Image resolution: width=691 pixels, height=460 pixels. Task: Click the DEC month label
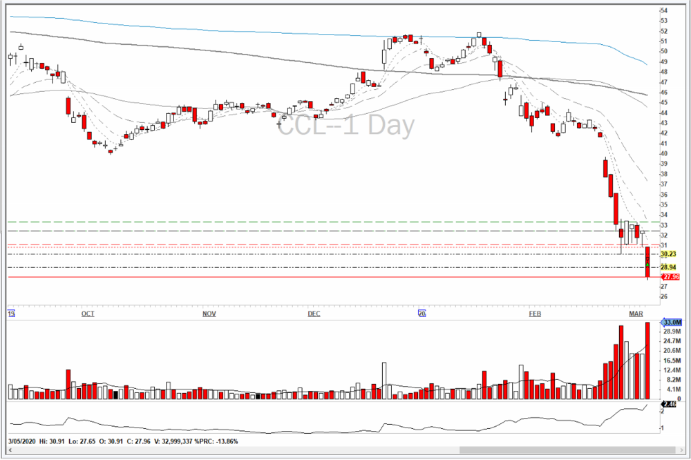point(314,314)
